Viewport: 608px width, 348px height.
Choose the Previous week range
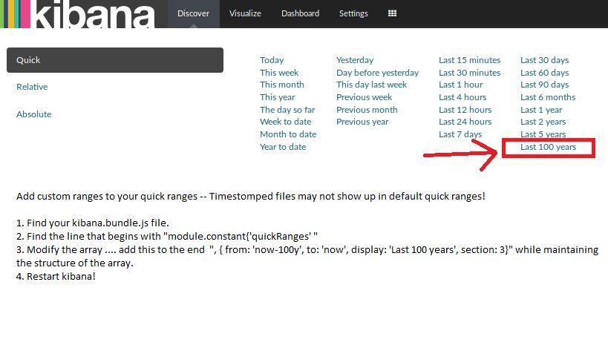[x=364, y=97]
